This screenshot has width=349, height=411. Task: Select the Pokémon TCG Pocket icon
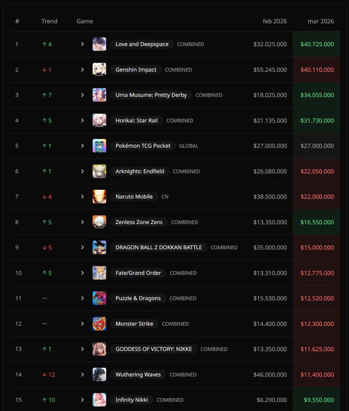(x=99, y=146)
